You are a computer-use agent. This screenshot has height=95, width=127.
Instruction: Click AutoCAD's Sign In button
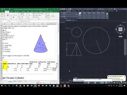102,9
